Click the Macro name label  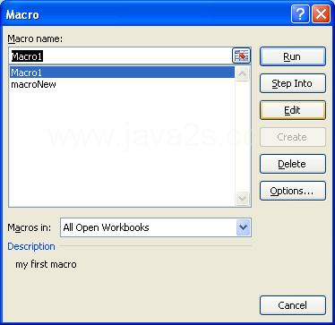(x=35, y=38)
